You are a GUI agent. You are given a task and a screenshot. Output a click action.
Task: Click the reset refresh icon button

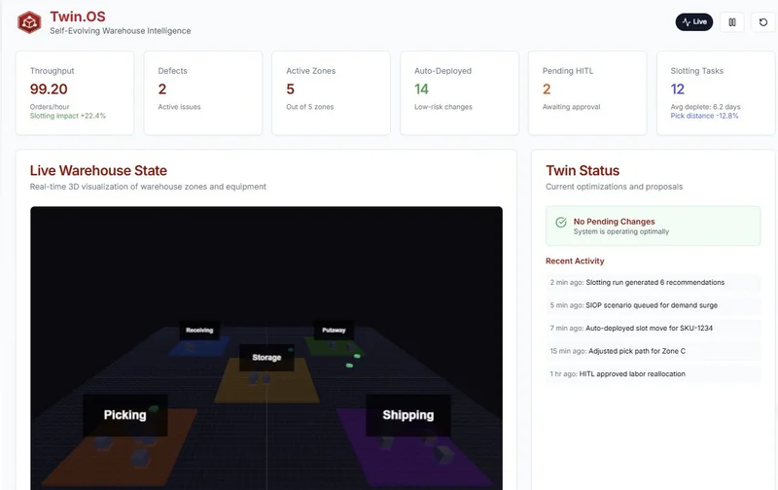tap(763, 22)
